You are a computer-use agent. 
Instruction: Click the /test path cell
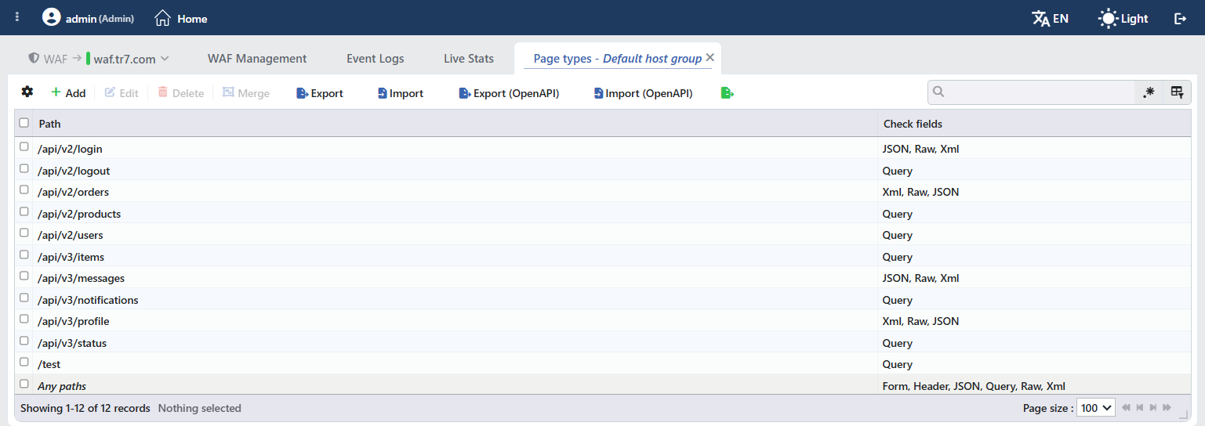(455, 364)
